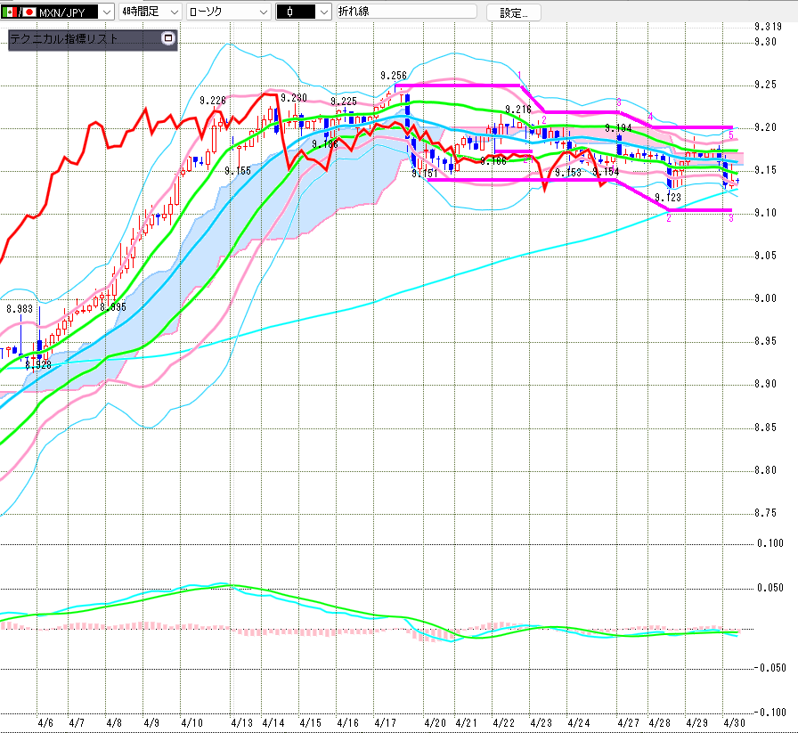The image size is (798, 733).
Task: Open the ローソク chart type dropdown
Action: point(264,12)
